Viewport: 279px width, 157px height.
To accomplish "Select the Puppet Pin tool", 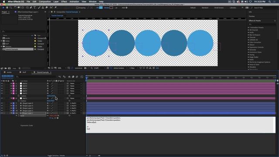I will pyautogui.click(x=55, y=8).
